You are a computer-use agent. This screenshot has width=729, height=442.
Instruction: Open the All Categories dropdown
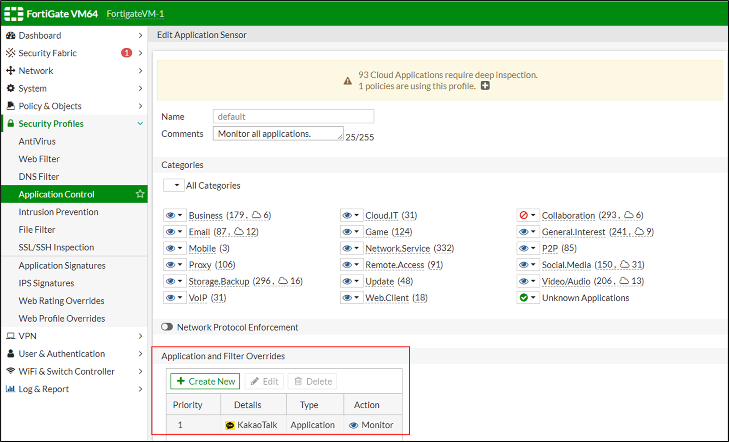pos(174,185)
